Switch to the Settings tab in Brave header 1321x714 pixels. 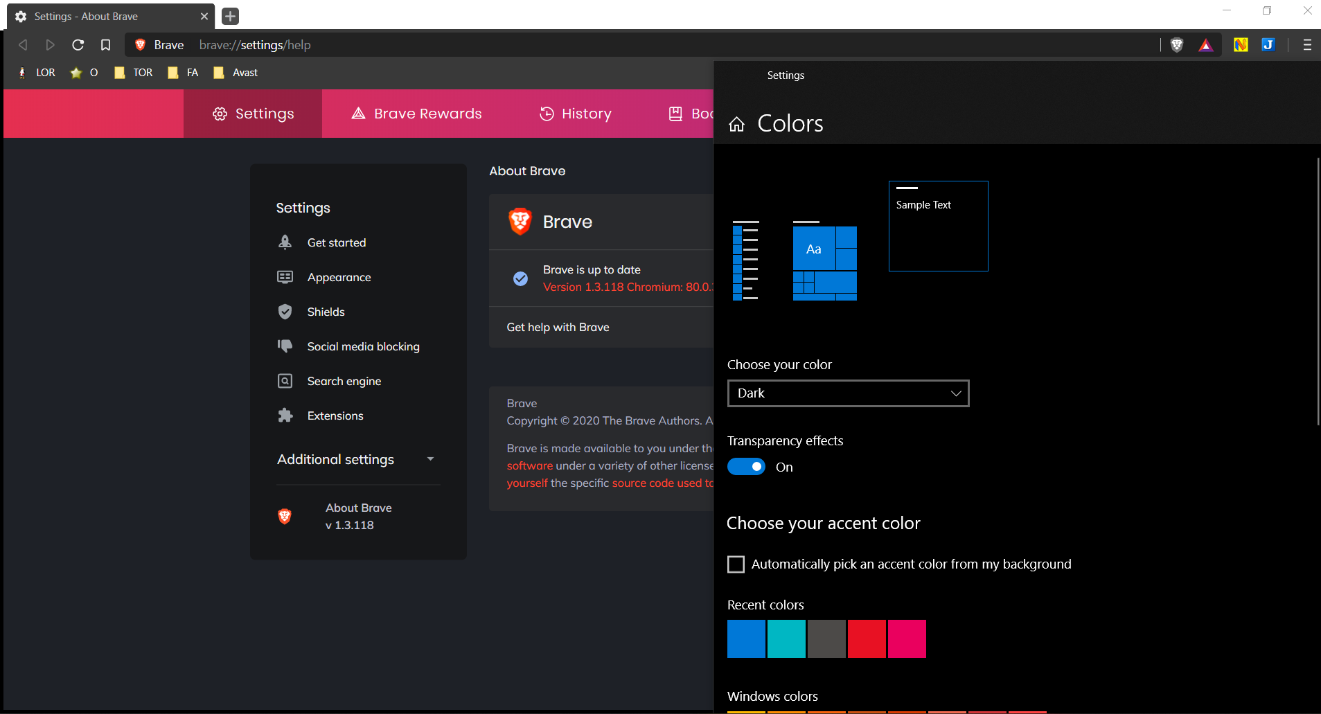click(x=253, y=114)
